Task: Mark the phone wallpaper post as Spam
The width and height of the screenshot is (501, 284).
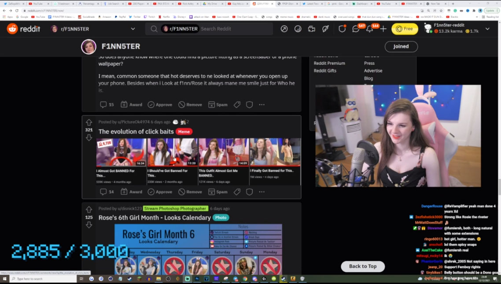Action: pos(217,104)
